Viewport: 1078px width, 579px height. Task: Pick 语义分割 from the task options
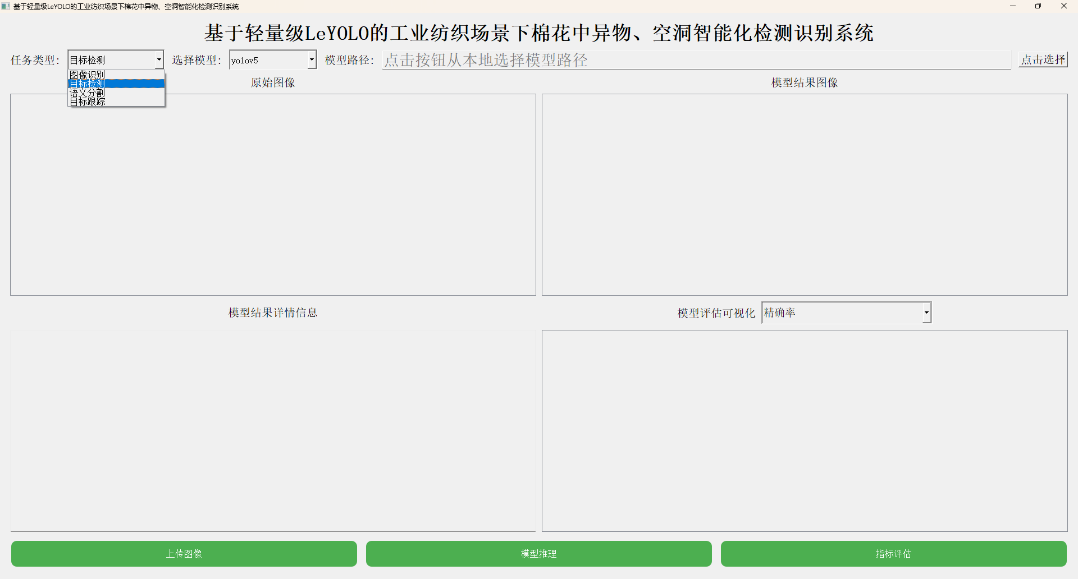(x=116, y=93)
